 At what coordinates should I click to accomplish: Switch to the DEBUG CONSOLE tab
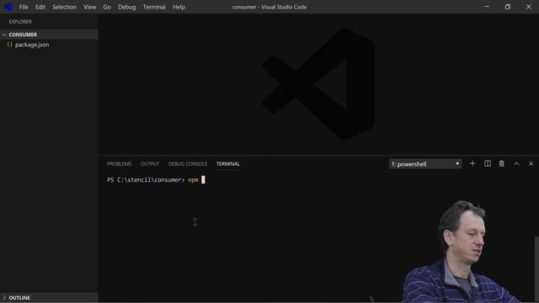[188, 164]
